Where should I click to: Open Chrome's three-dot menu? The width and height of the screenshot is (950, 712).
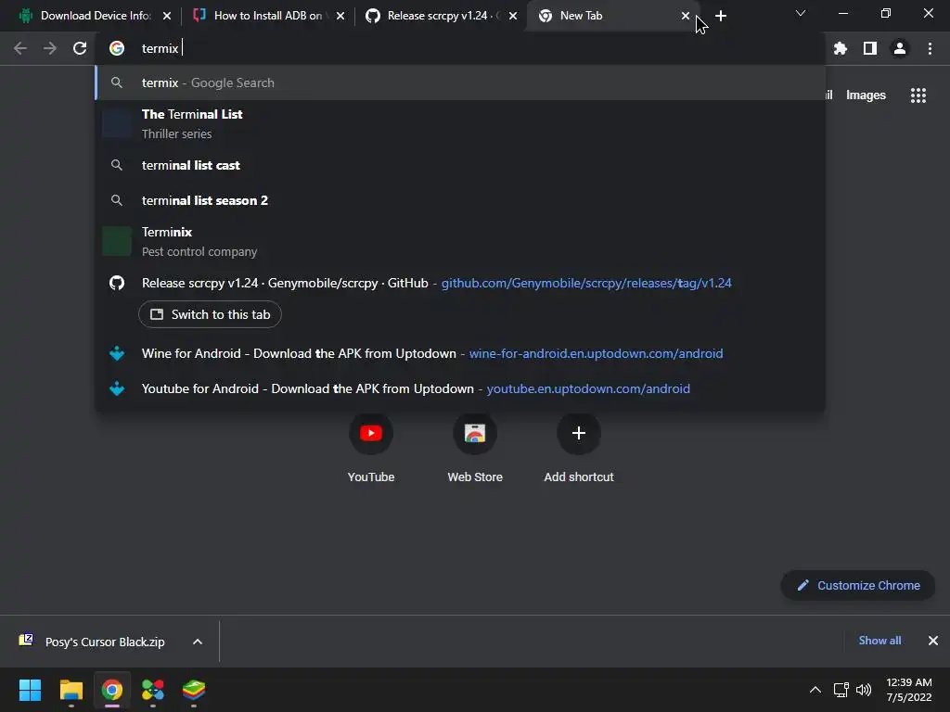930,48
